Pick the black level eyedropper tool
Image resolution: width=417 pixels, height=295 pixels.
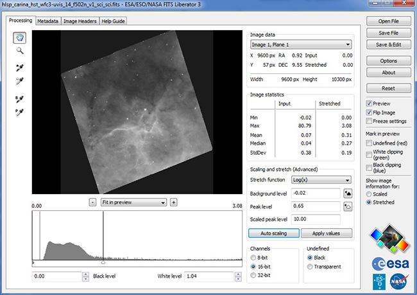point(20,67)
